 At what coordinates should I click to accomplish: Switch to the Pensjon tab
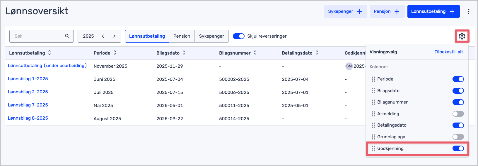click(x=182, y=36)
